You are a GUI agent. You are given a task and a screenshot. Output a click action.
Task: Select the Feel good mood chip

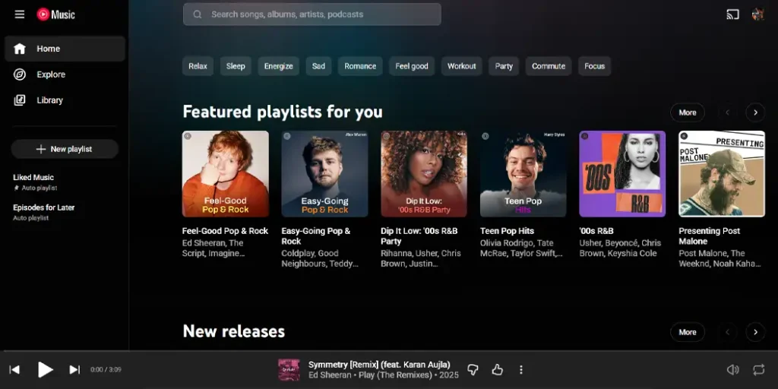pyautogui.click(x=412, y=66)
